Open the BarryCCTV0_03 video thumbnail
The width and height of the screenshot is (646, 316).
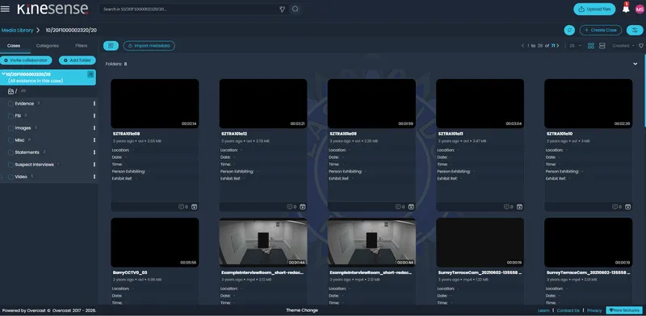coord(155,243)
